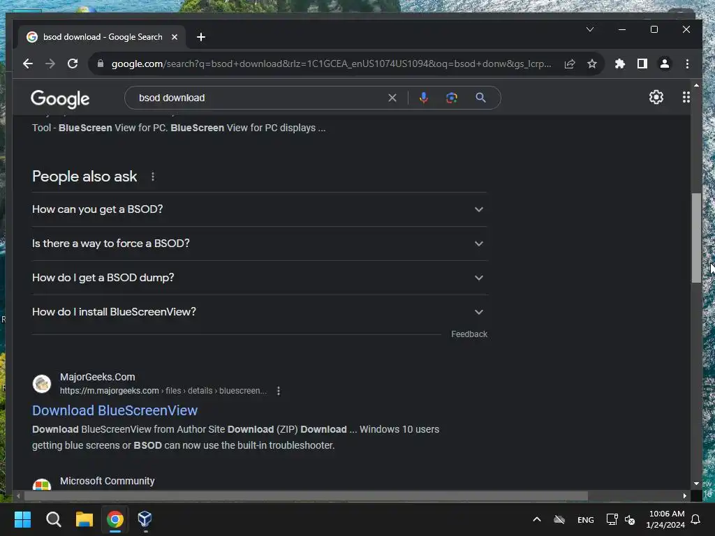715x536 pixels.
Task: Open VirtualBox cube icon in taskbar
Action: tap(145, 519)
